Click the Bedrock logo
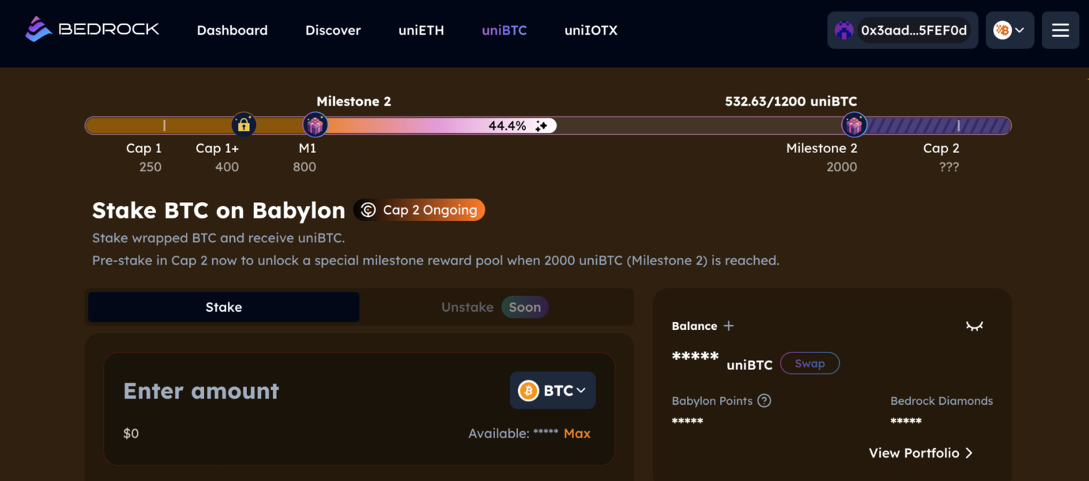Image resolution: width=1089 pixels, height=481 pixels. pos(92,29)
